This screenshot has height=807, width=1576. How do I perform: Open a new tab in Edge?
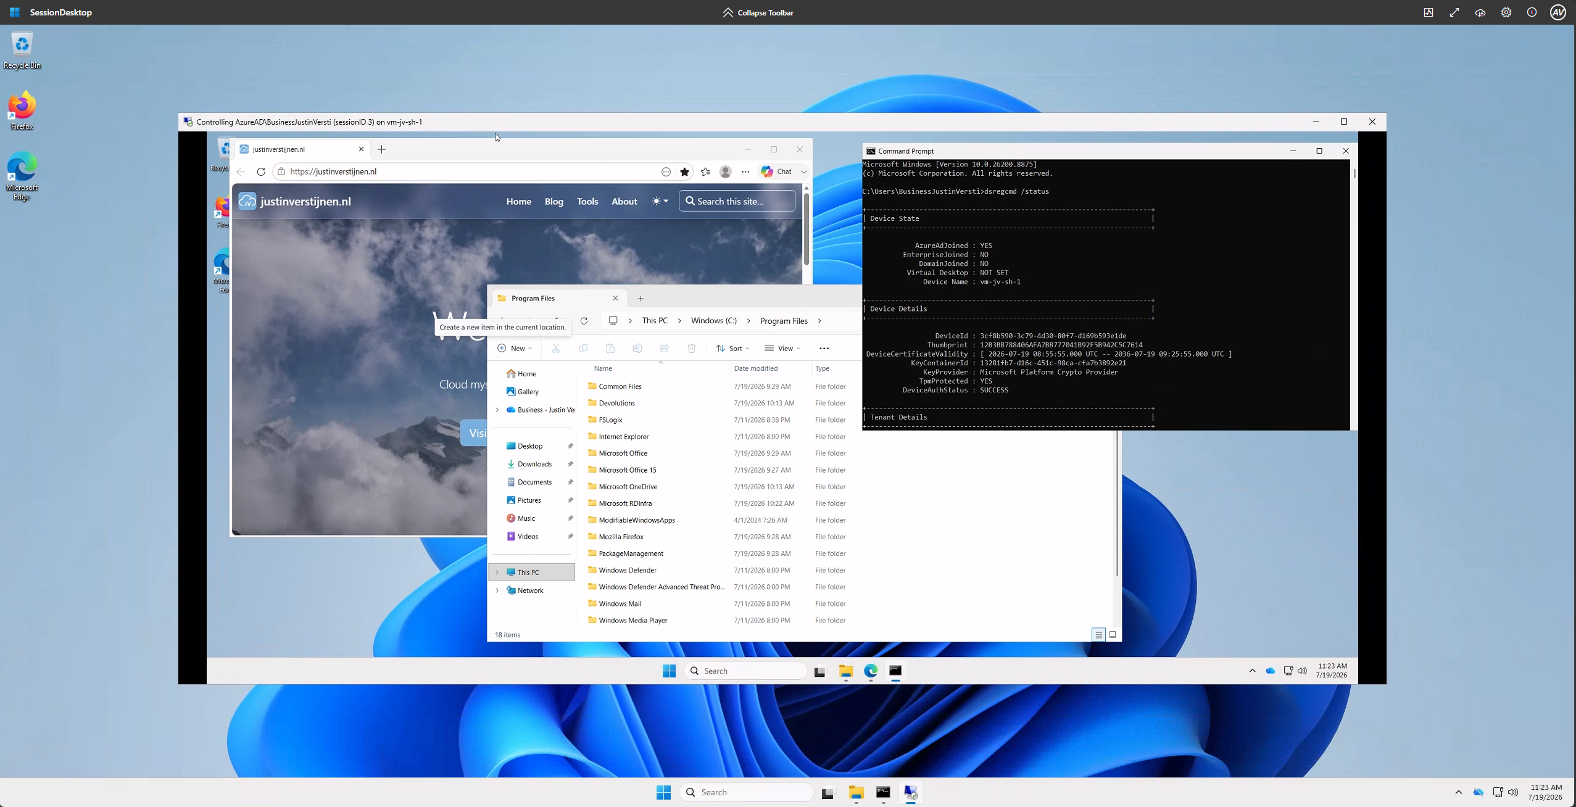tap(381, 149)
